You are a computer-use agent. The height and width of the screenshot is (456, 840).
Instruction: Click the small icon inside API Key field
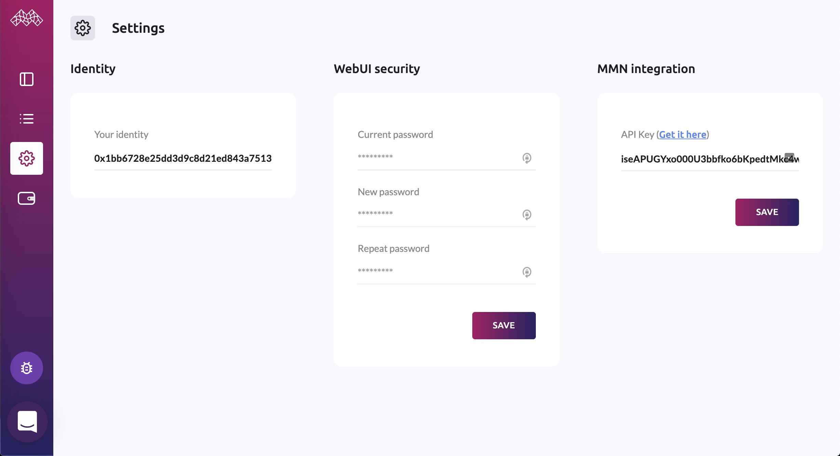tap(789, 157)
